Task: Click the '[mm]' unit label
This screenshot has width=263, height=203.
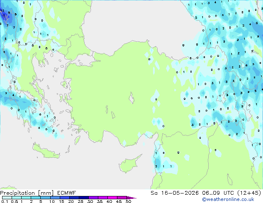Action: [46, 193]
